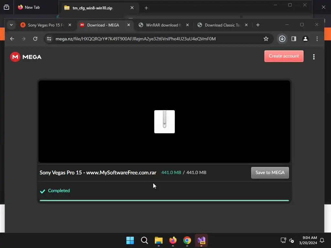Open File Explorer from taskbar
Image resolution: width=331 pixels, height=248 pixels.
[x=158, y=240]
